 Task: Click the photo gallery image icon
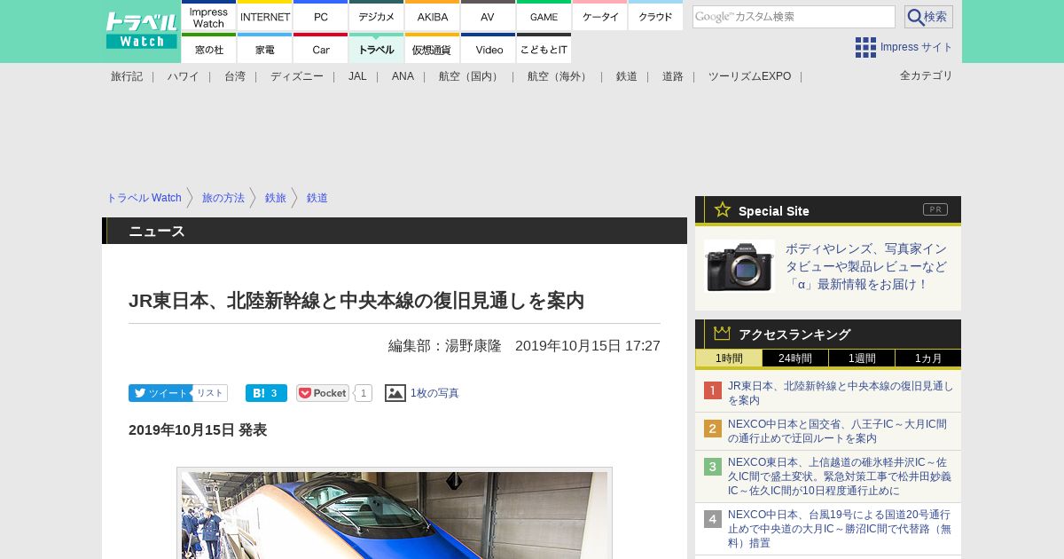point(395,393)
